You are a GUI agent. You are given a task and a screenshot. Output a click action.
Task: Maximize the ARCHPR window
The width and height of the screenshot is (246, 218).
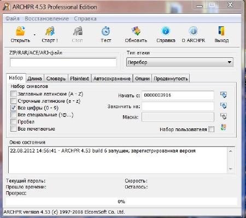pos(212,5)
